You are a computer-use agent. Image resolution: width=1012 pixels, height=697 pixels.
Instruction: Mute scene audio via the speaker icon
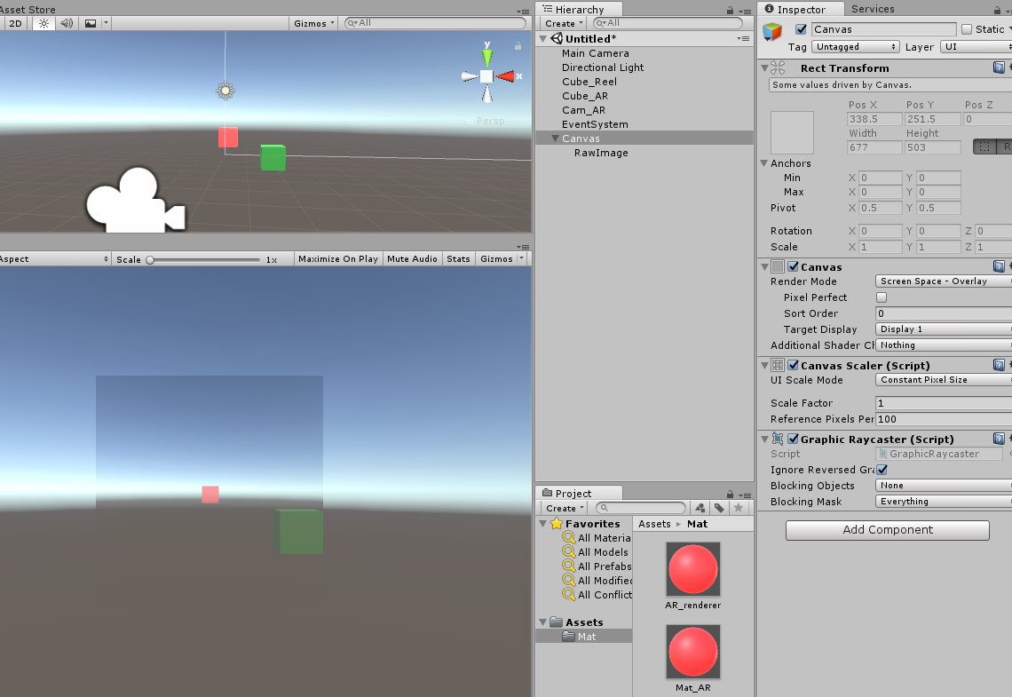click(x=66, y=23)
